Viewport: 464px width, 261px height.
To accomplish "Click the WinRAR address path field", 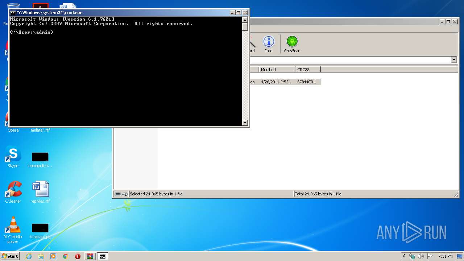I will 351,60.
